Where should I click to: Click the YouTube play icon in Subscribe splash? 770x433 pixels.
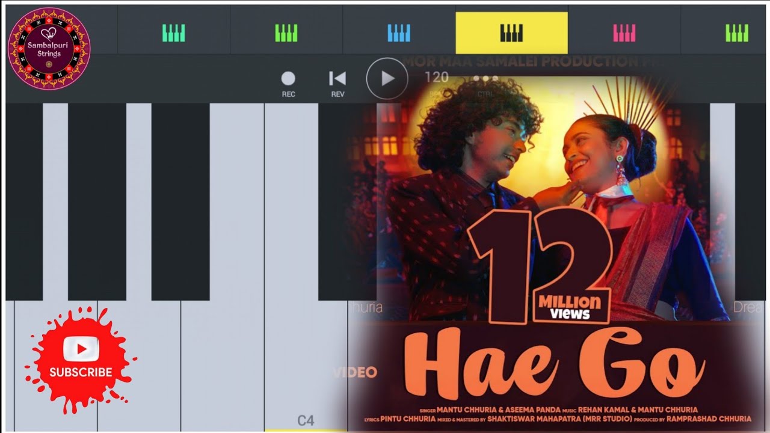[x=81, y=347]
